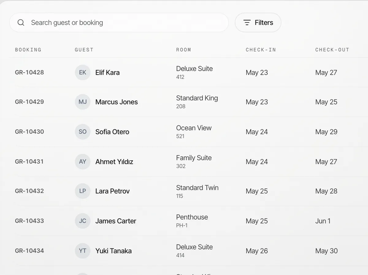Screen dimensions: 368x275
Task: Sort by the CHECK-OUT column header
Action: [x=332, y=50]
